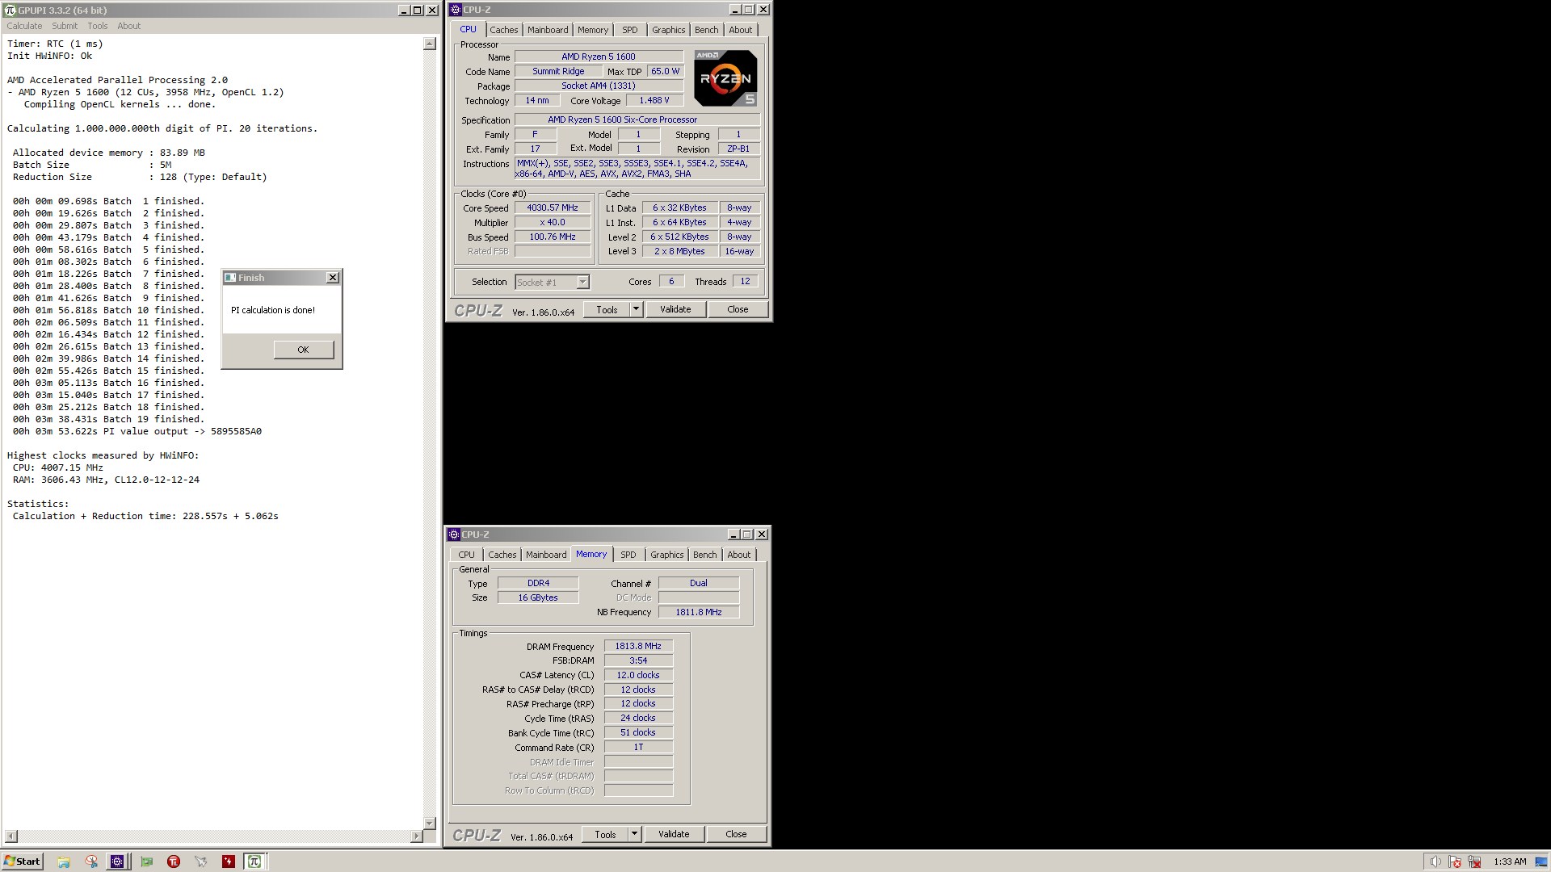Switch to SPD tab in top CPU-Z

pos(630,30)
